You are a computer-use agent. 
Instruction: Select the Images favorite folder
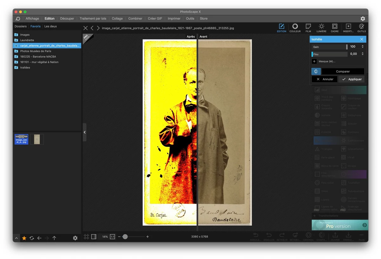(x=47, y=35)
